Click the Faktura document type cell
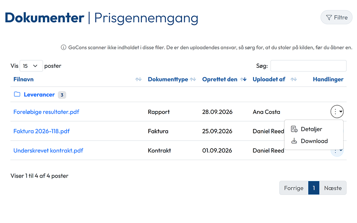This screenshot has height=223, width=357. click(x=158, y=131)
